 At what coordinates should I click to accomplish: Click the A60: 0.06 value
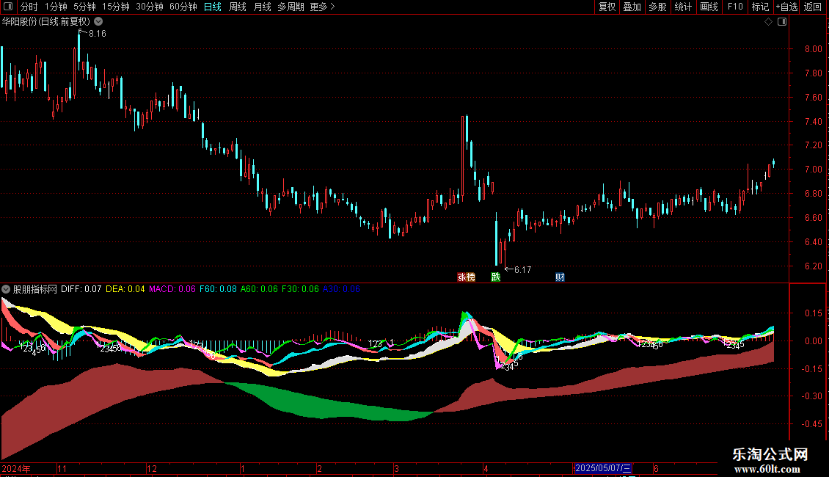tap(259, 289)
